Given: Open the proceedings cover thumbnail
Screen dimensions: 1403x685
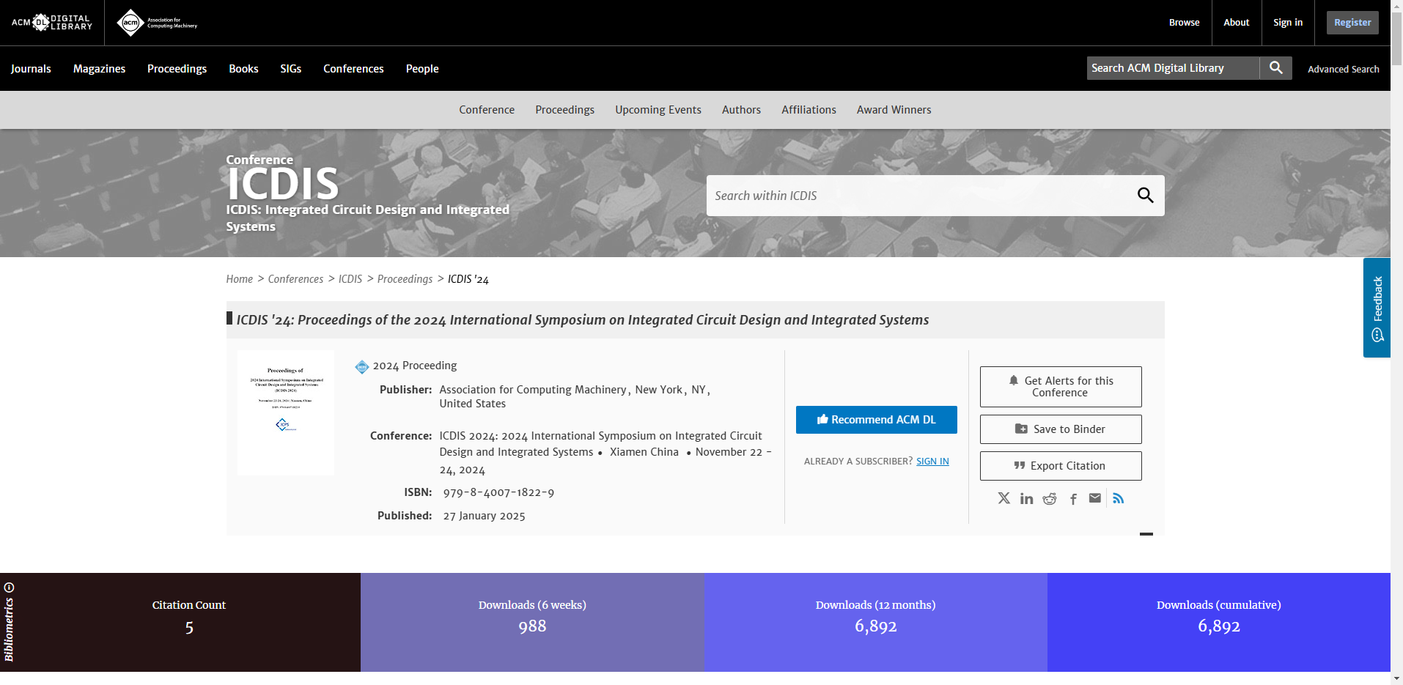Looking at the screenshot, I should (x=286, y=412).
